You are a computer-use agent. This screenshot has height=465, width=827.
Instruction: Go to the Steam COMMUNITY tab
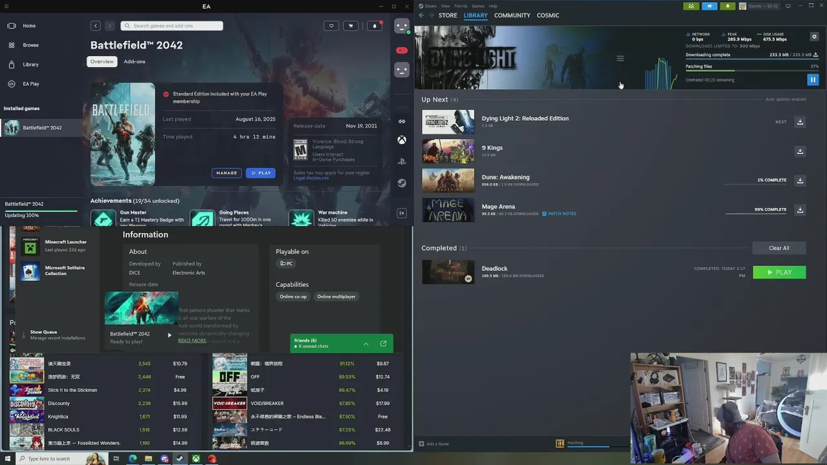(512, 15)
